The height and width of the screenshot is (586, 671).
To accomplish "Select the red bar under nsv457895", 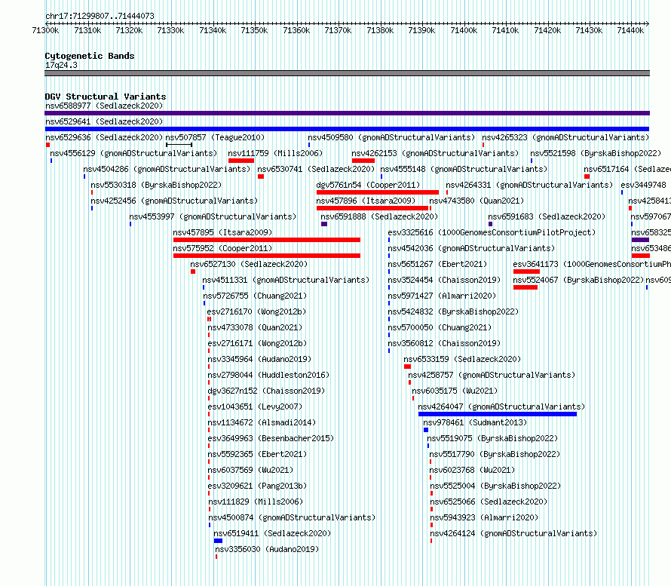I will click(x=267, y=240).
